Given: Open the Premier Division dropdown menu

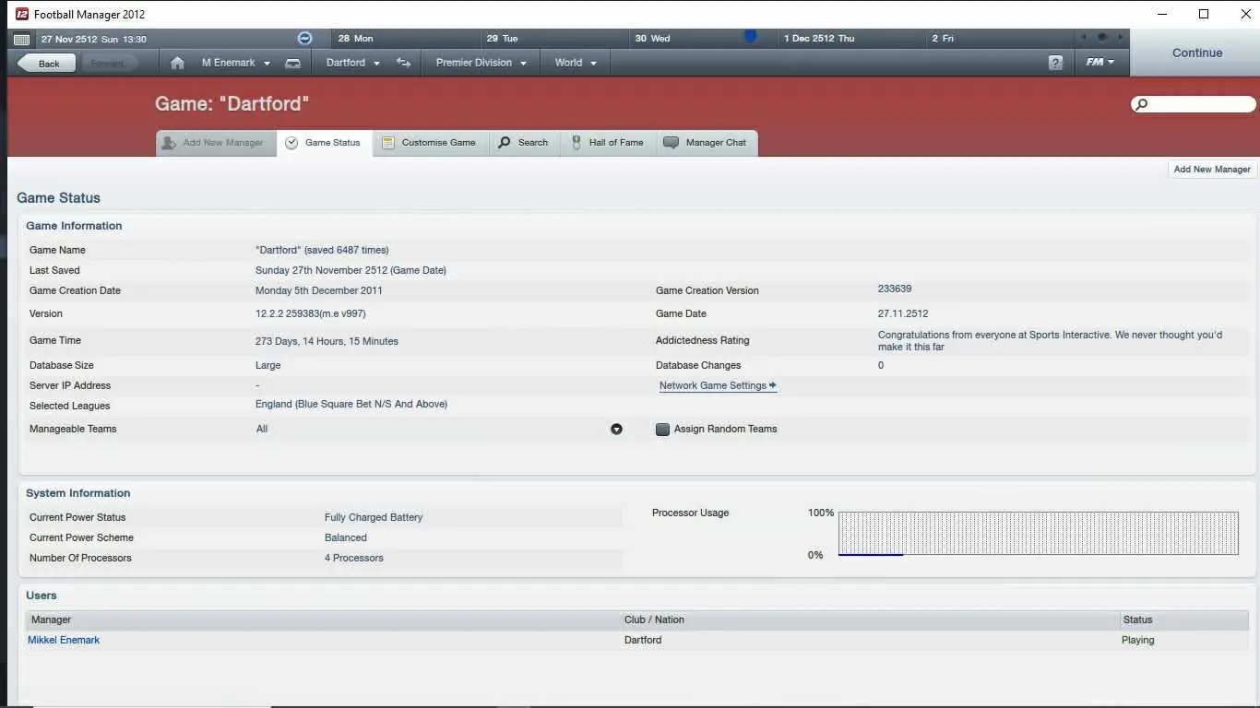Looking at the screenshot, I should tap(481, 63).
